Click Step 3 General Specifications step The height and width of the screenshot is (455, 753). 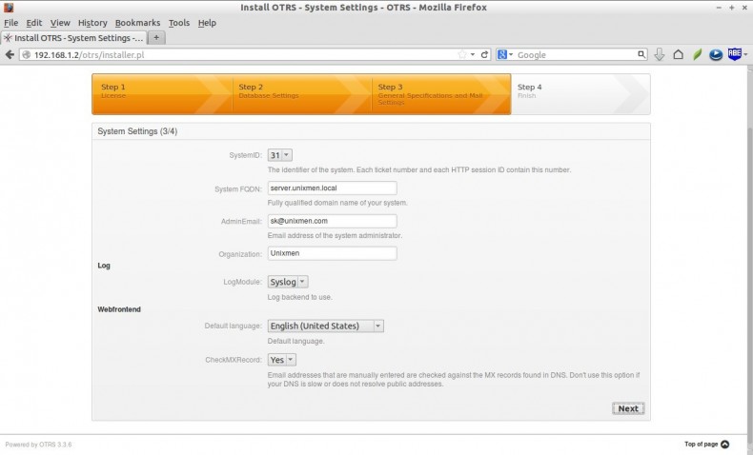pyautogui.click(x=441, y=94)
